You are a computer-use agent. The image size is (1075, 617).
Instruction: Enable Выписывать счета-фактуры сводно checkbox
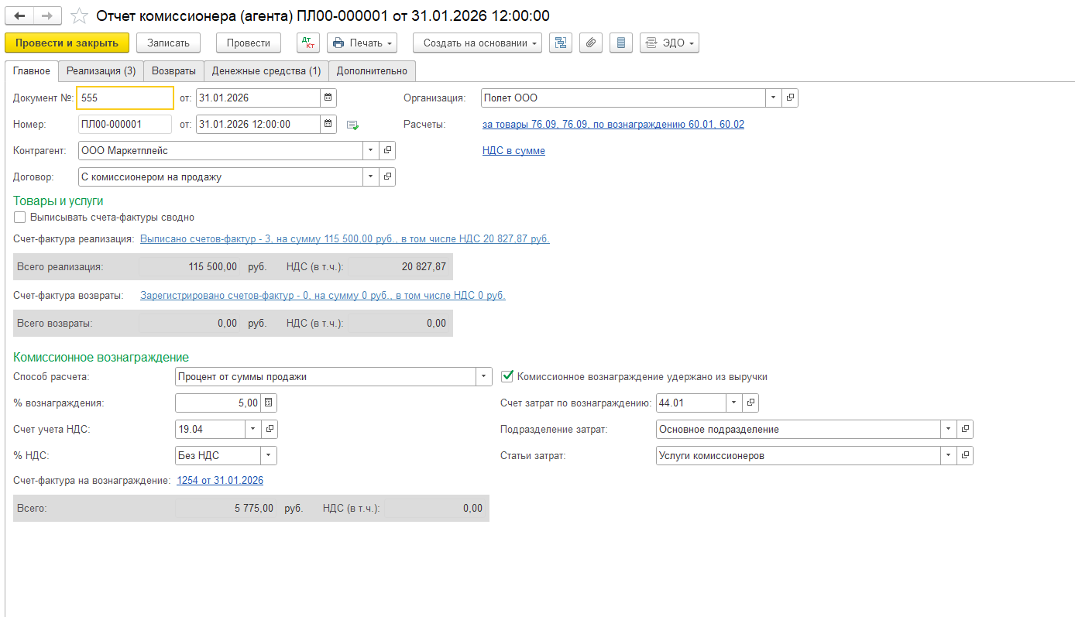pos(20,218)
